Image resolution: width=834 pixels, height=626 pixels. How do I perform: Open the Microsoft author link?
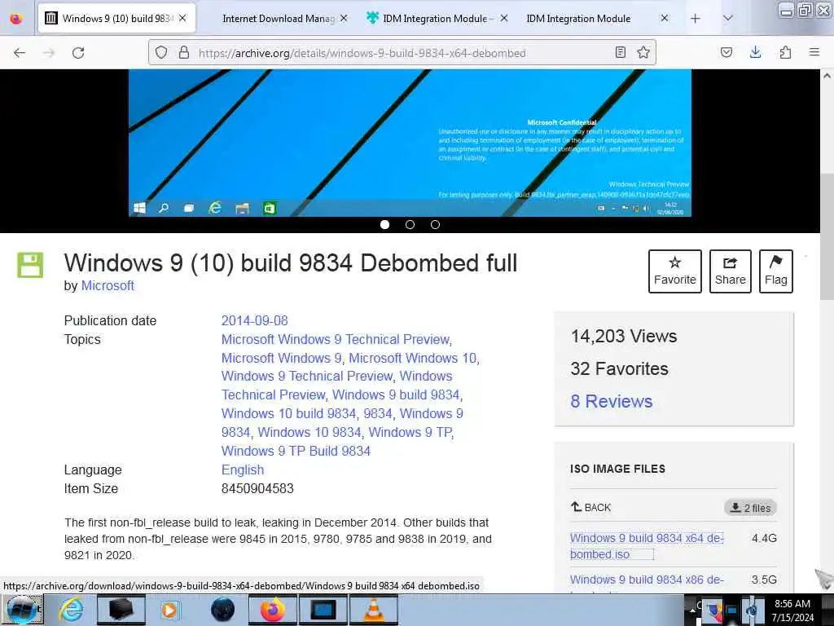(x=108, y=286)
